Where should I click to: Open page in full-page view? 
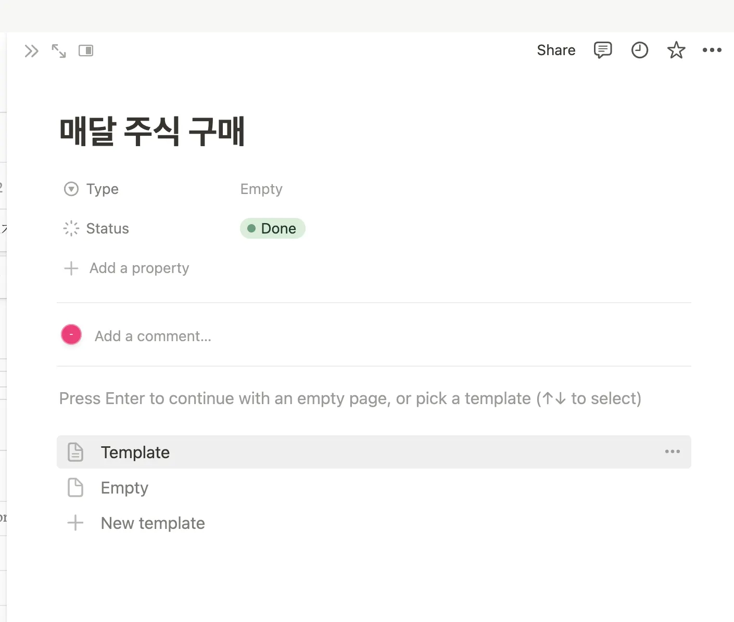59,51
